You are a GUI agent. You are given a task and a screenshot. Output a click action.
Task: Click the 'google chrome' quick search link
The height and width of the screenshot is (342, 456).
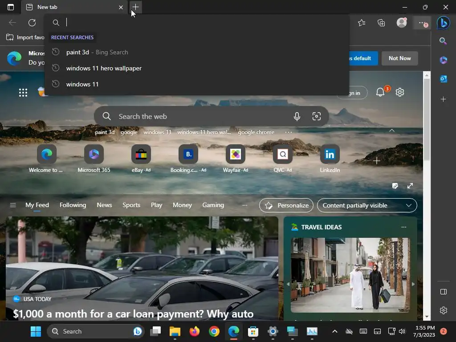(256, 132)
